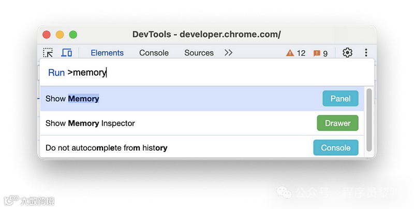The image size is (414, 209).
Task: Open the three-dot customize menu
Action: pyautogui.click(x=366, y=53)
